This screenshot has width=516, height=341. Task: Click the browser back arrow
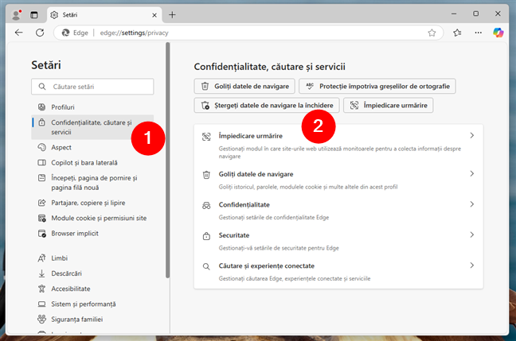tap(19, 33)
